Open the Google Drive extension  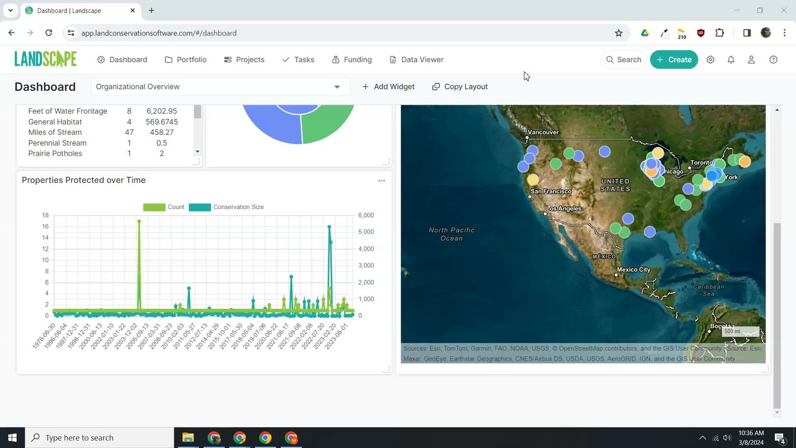(645, 33)
